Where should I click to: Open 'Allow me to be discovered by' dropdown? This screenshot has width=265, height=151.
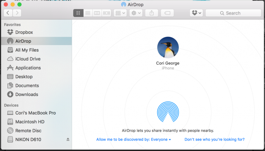133,139
